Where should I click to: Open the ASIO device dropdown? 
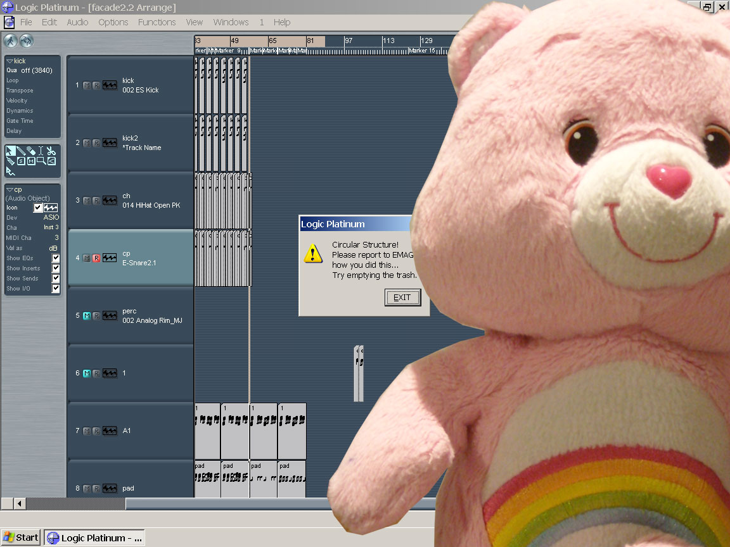(x=51, y=218)
